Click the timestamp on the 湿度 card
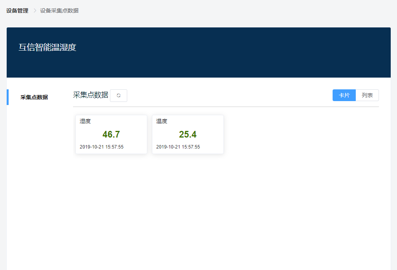Viewport: 397px width, 270px height. (x=102, y=147)
